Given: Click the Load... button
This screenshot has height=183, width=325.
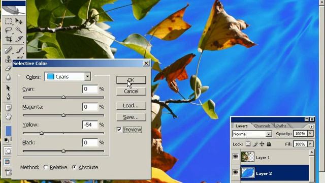Looking at the screenshot, I should (131, 106).
